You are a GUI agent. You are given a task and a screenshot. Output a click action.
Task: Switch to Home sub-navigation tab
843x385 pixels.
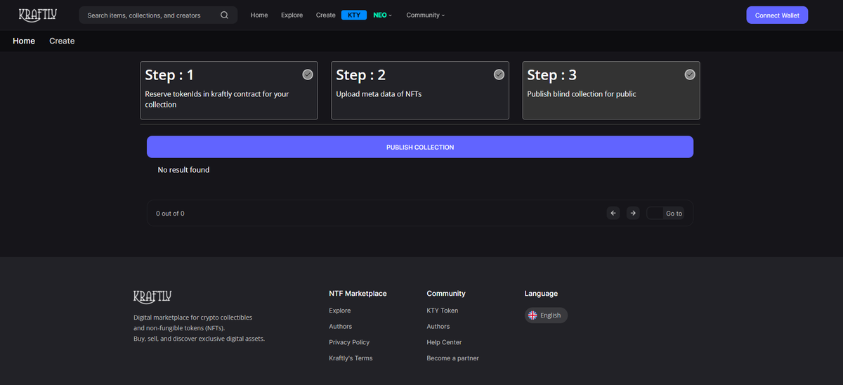click(x=24, y=41)
